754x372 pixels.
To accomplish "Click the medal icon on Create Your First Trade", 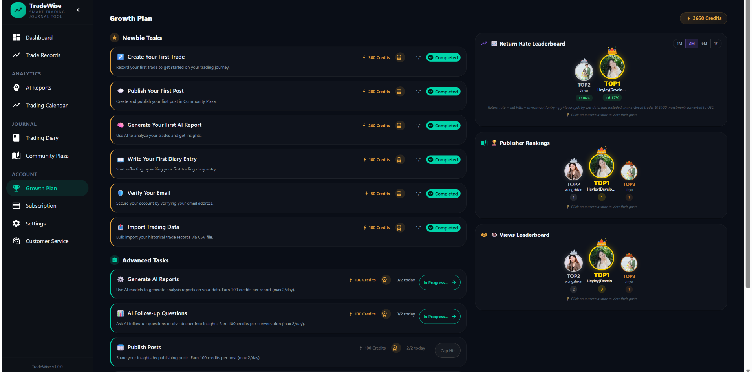I will click(x=399, y=58).
